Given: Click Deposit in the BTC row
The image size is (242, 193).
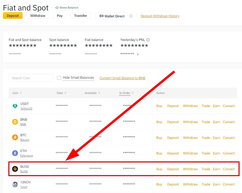Looking at the screenshot, I should pos(173,138).
